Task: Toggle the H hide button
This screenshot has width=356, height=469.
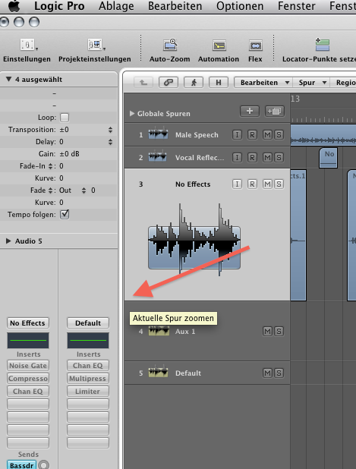Action: point(219,82)
